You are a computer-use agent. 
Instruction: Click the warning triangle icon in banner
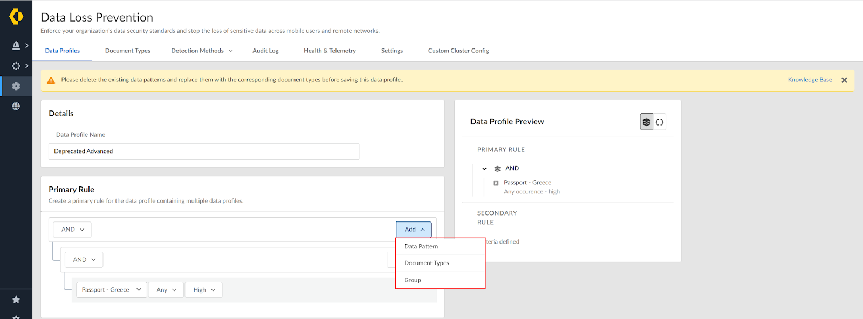[51, 80]
